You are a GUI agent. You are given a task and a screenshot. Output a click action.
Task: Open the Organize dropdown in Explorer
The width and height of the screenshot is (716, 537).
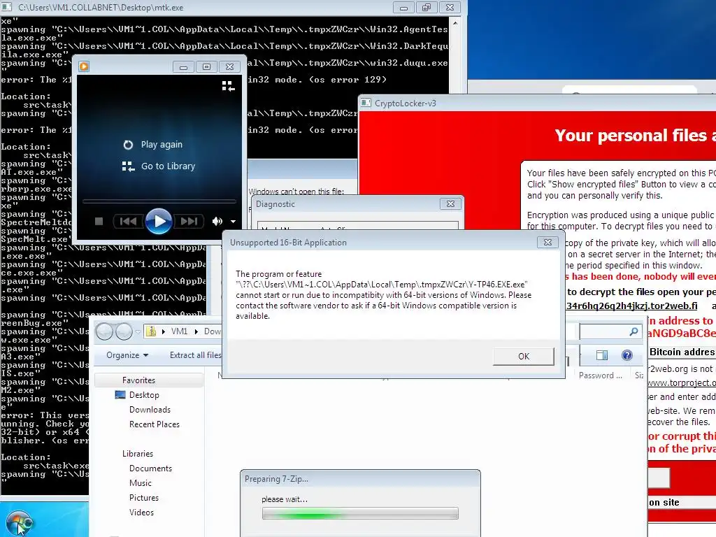click(x=127, y=355)
